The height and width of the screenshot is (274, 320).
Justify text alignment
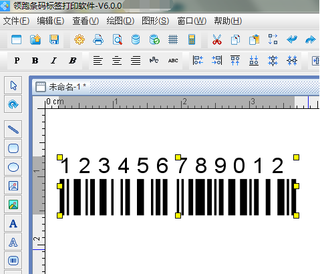tap(136, 61)
